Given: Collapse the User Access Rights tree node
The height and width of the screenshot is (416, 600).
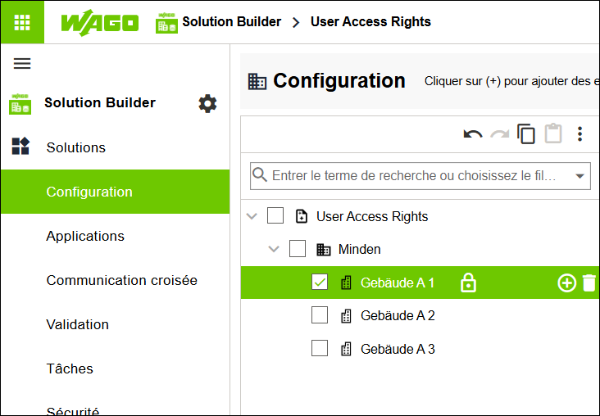Looking at the screenshot, I should [252, 216].
